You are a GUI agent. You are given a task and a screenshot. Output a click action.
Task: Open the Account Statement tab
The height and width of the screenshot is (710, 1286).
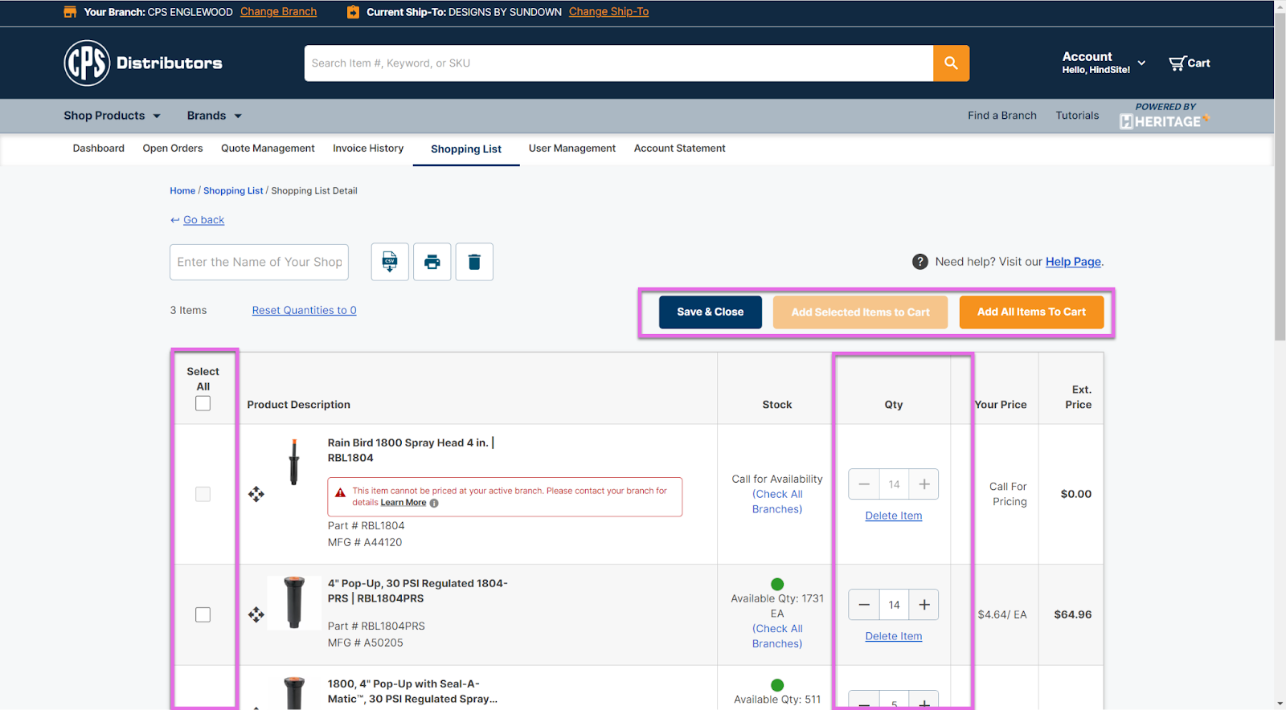[x=679, y=149]
